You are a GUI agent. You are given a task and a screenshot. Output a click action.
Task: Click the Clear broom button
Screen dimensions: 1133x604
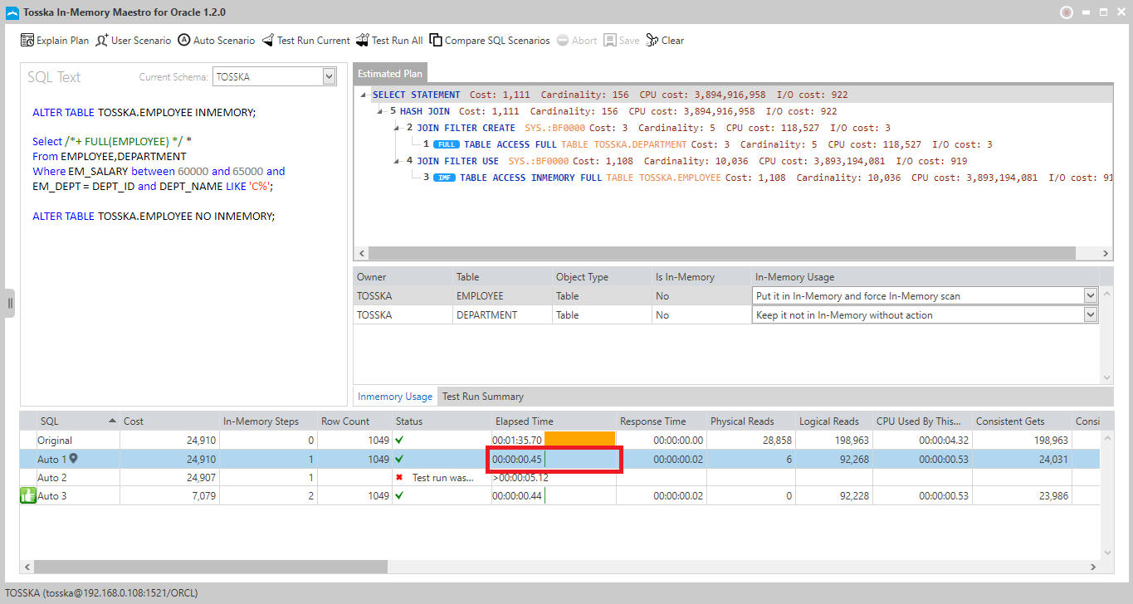pyautogui.click(x=665, y=40)
